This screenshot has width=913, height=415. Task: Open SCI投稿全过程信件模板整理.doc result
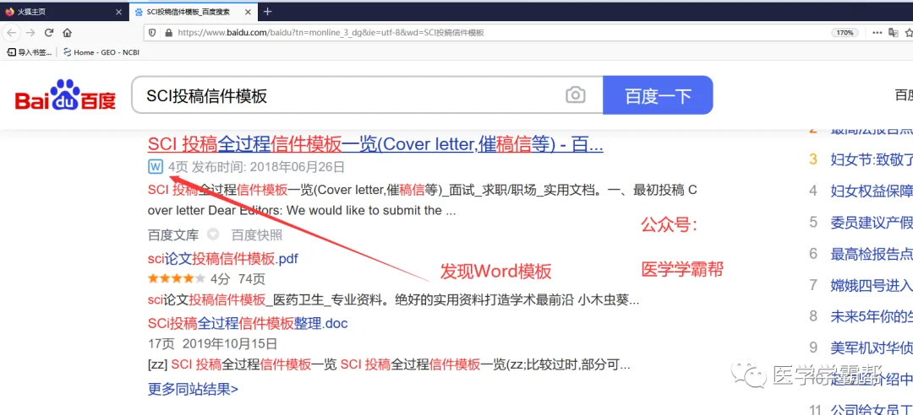pos(248,322)
